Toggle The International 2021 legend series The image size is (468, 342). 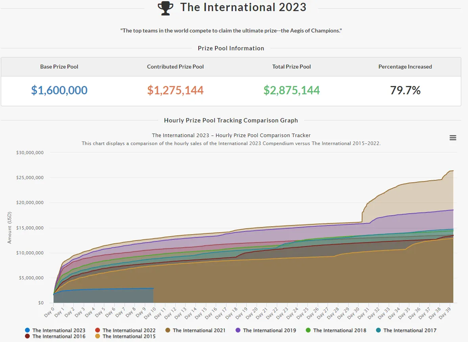click(196, 331)
